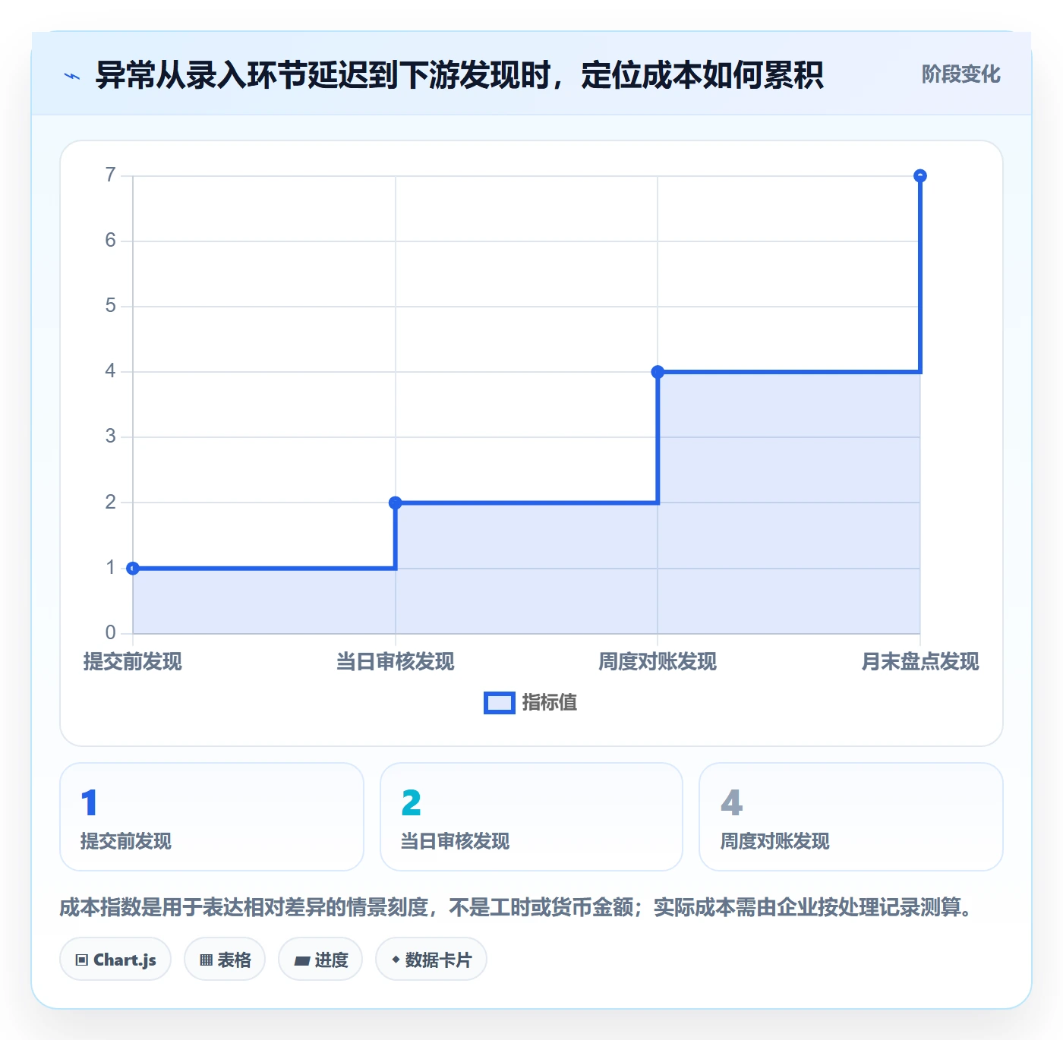Click the 阶段变化 label in header

[960, 74]
